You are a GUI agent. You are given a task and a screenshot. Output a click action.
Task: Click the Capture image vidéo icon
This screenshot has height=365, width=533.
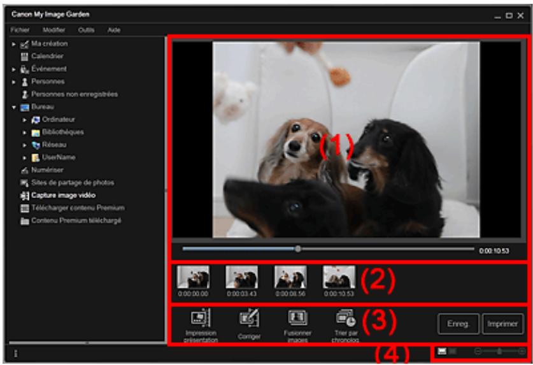pos(24,196)
